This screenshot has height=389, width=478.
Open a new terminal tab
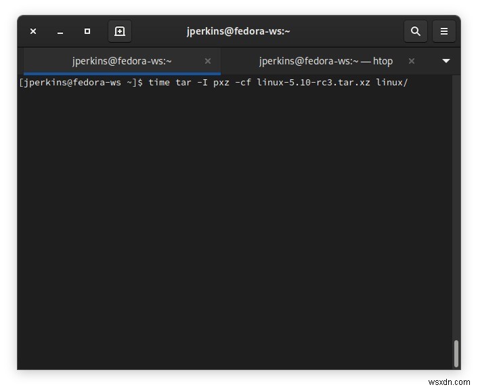(x=120, y=31)
